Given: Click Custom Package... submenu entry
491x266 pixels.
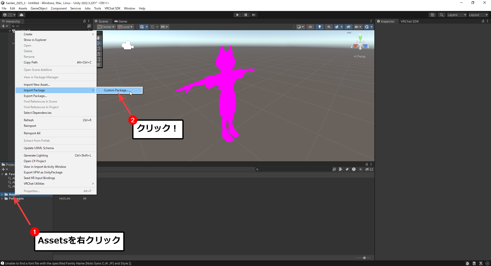Looking at the screenshot, I should pos(119,90).
